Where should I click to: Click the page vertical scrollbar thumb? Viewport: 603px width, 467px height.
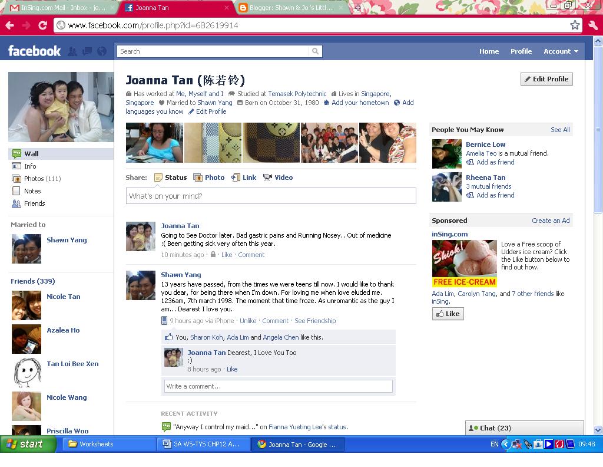click(598, 129)
